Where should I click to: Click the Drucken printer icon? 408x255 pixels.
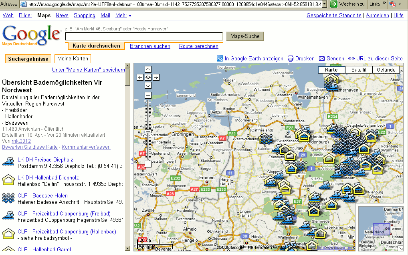[x=291, y=59]
